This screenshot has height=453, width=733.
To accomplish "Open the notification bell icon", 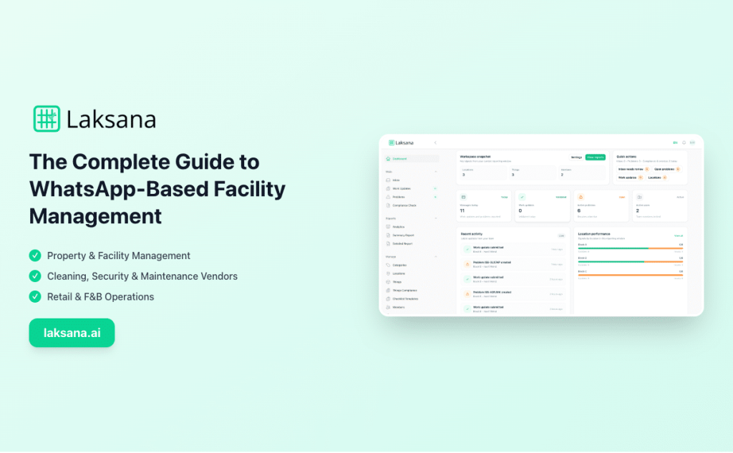I will 684,143.
